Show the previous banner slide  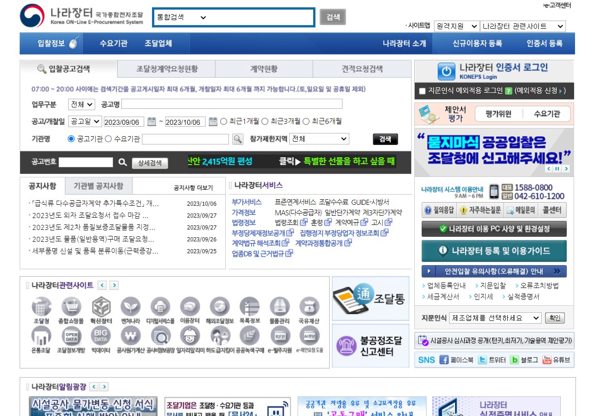click(548, 169)
